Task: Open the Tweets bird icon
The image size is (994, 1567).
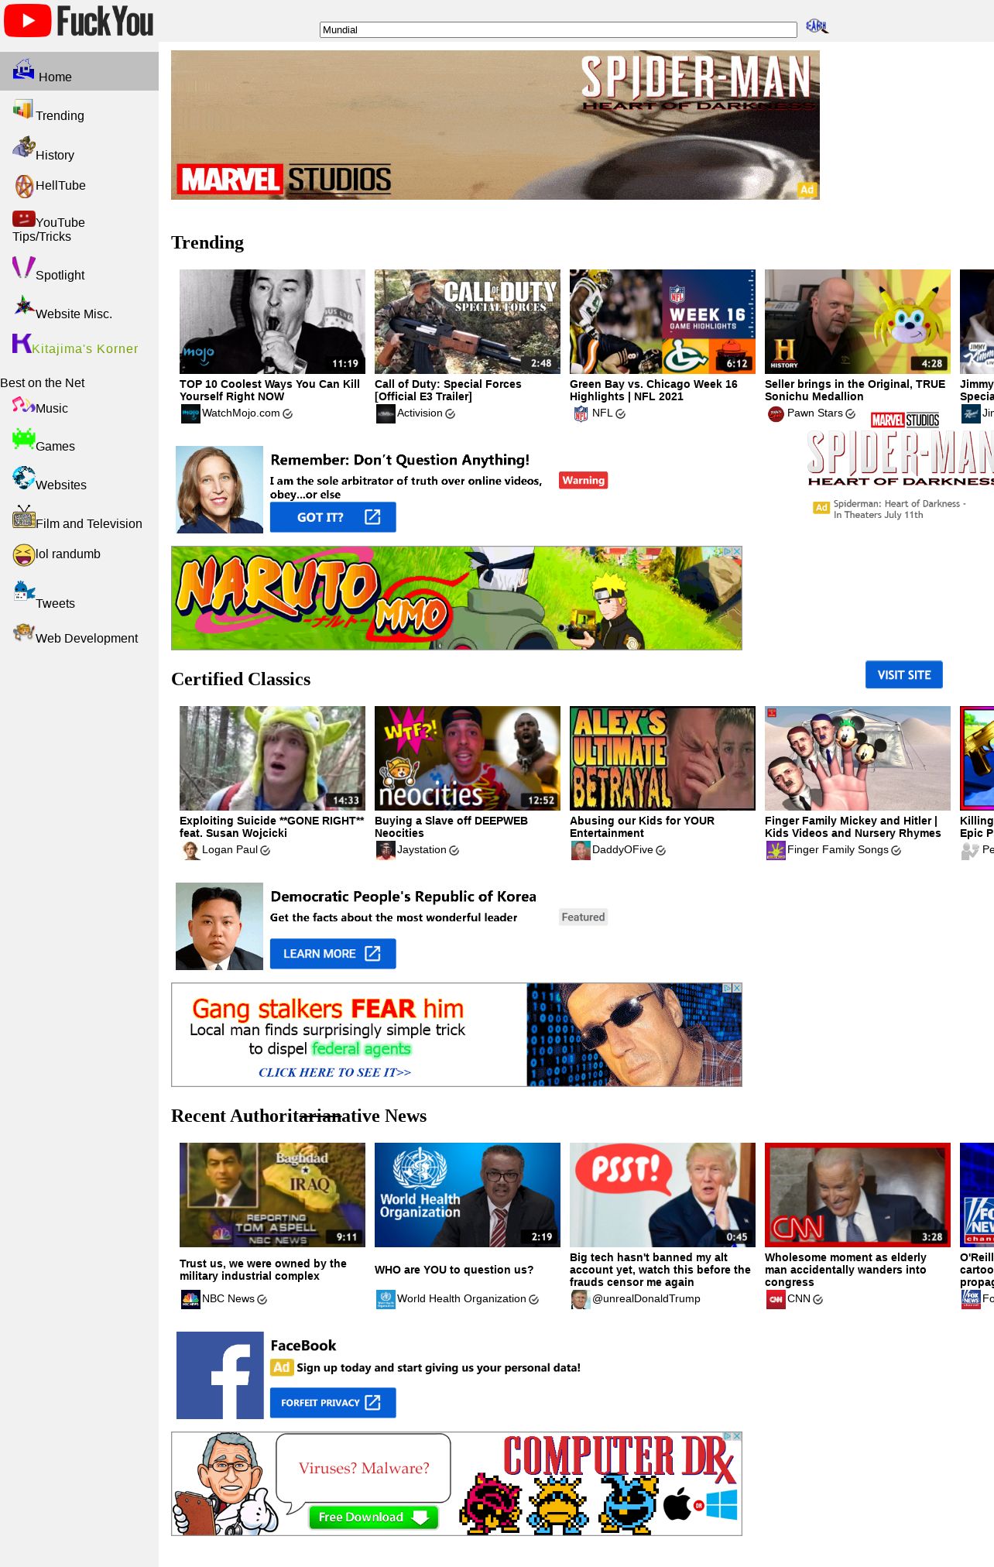Action: (x=24, y=591)
